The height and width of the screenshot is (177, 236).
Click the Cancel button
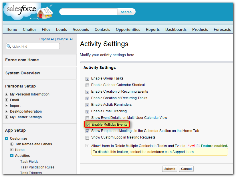click(x=186, y=169)
